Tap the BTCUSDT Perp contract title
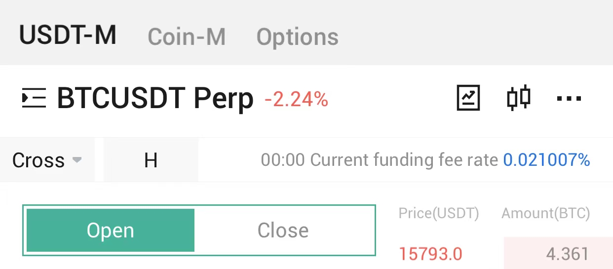613x269 pixels. click(x=155, y=98)
